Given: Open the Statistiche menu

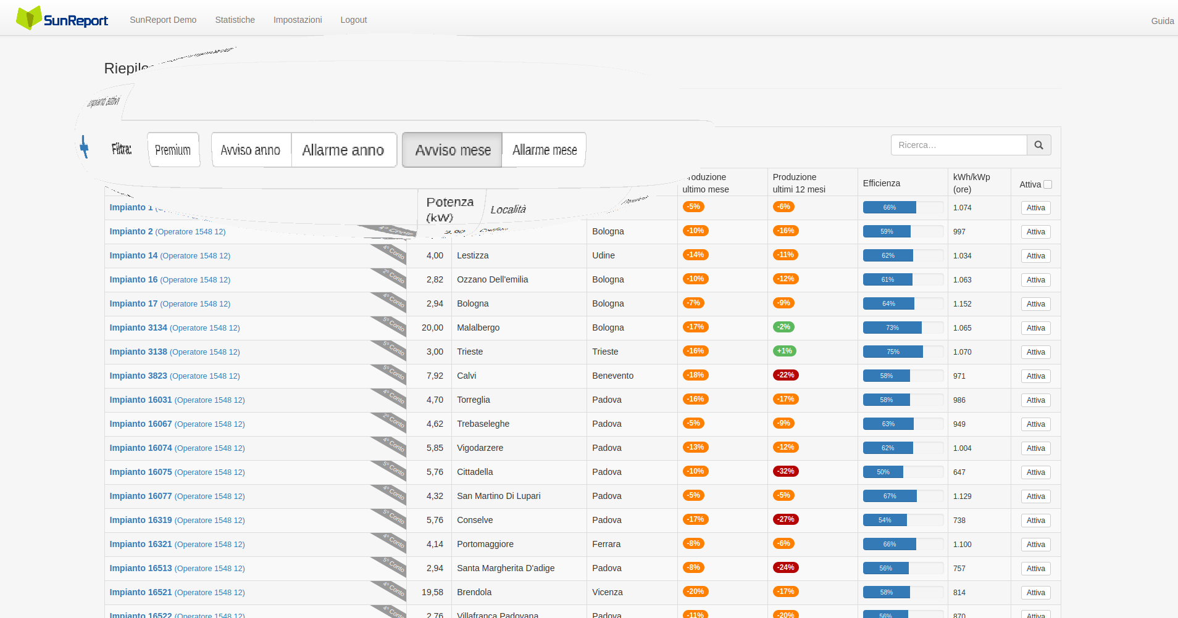Looking at the screenshot, I should tap(235, 20).
